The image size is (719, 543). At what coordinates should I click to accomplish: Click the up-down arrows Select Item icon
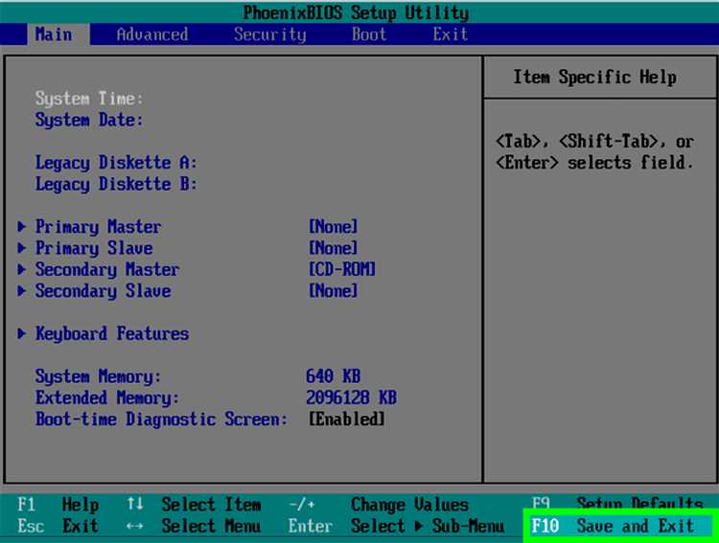135,504
